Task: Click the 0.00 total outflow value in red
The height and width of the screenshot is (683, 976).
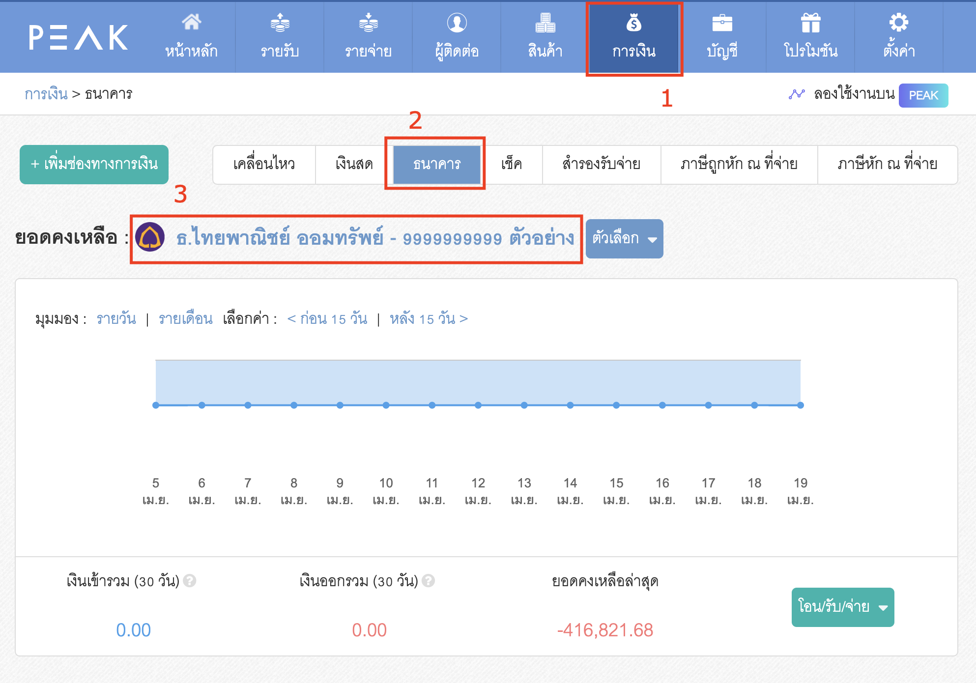Action: 369,630
